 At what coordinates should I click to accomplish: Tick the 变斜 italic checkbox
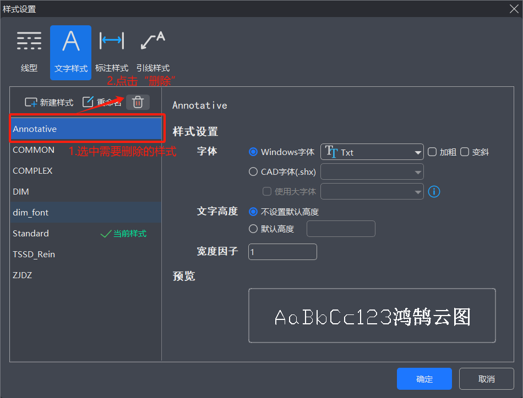coord(465,152)
